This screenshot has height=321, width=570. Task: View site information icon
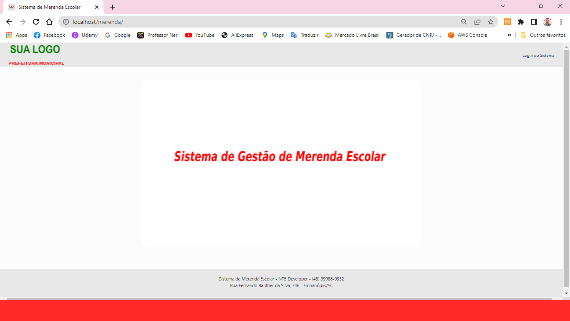click(66, 22)
